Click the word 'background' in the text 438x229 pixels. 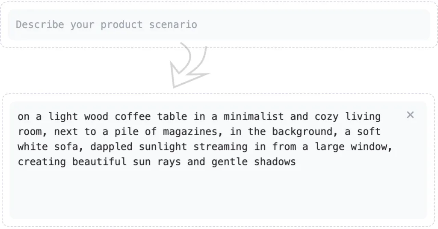[x=302, y=132]
